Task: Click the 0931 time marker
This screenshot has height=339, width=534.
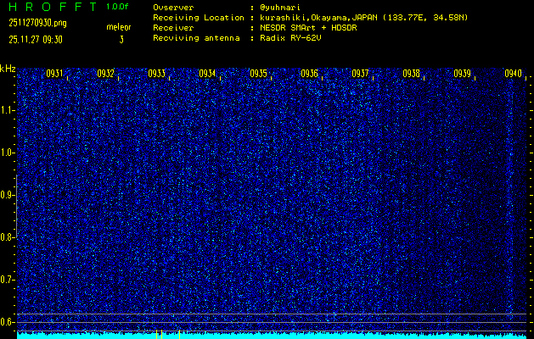Action: click(54, 74)
